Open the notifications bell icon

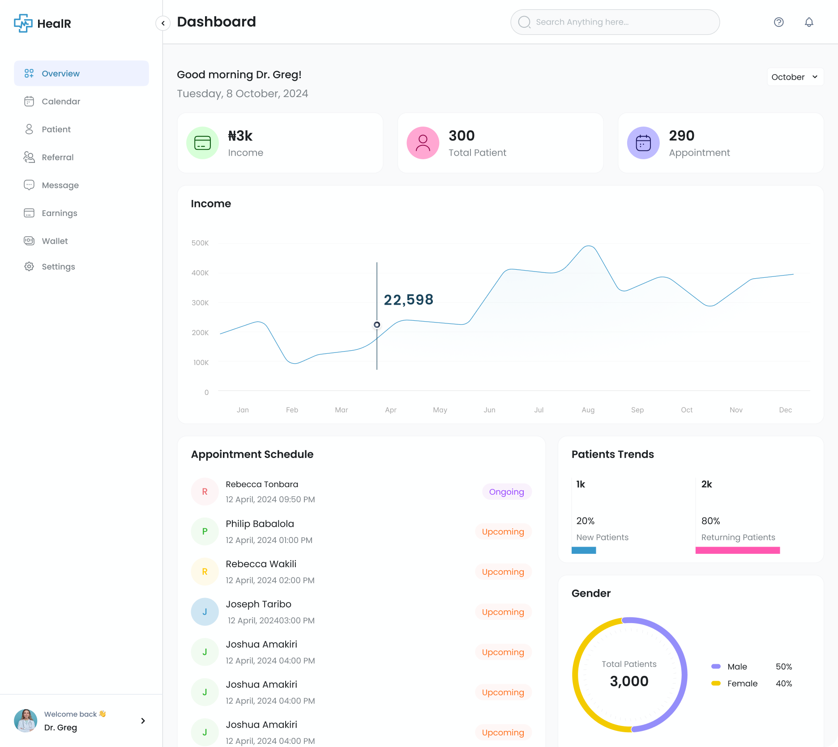pyautogui.click(x=808, y=22)
